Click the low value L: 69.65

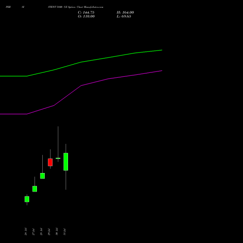tap(124, 17)
